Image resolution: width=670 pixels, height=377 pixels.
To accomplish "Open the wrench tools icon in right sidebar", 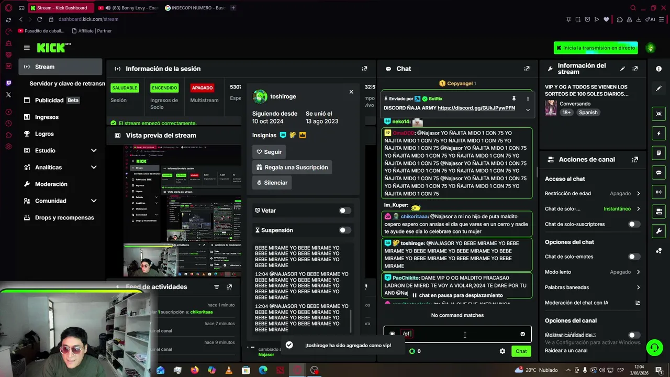I will click(x=658, y=231).
